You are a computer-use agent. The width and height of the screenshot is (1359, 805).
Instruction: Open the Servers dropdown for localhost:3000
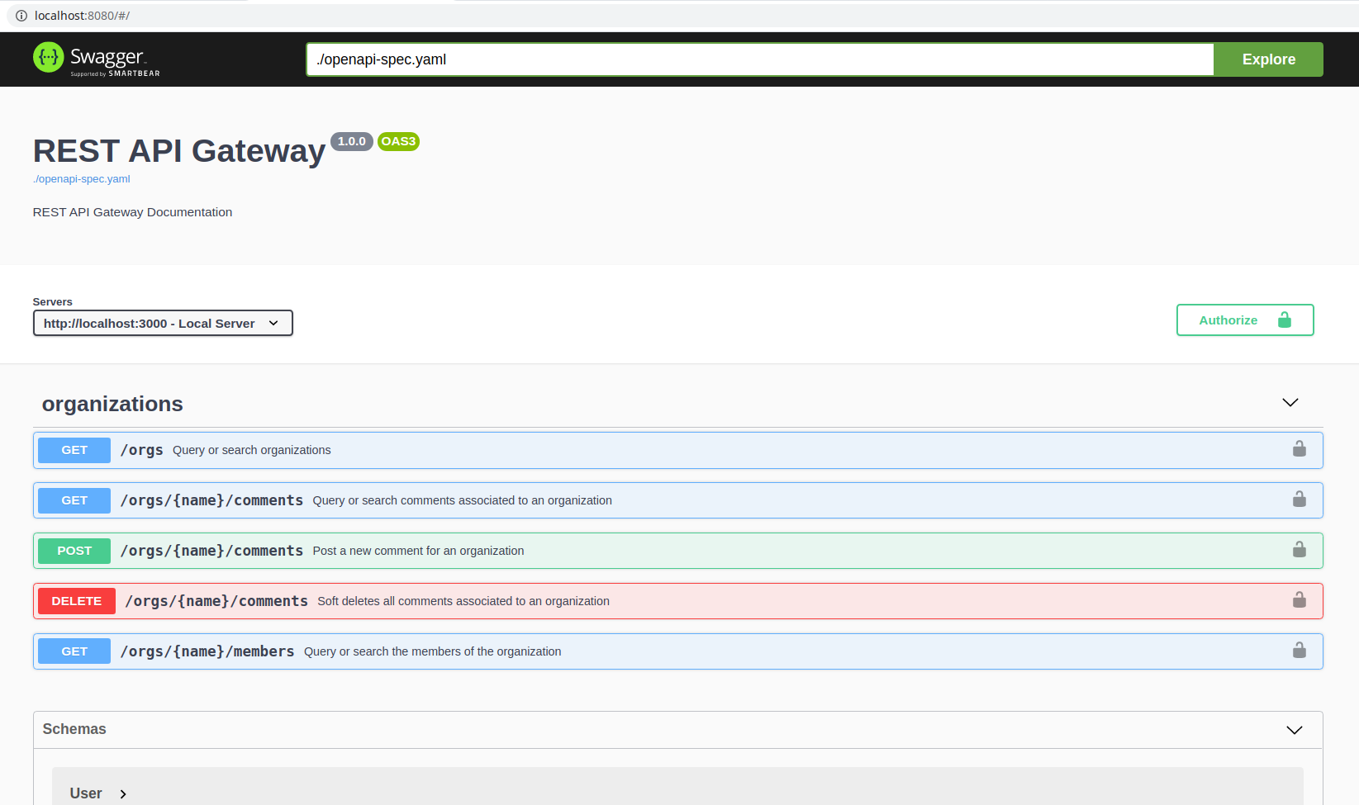pyautogui.click(x=163, y=323)
